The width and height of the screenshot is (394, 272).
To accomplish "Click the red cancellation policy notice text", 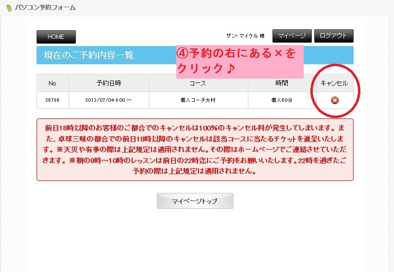I will point(195,150).
